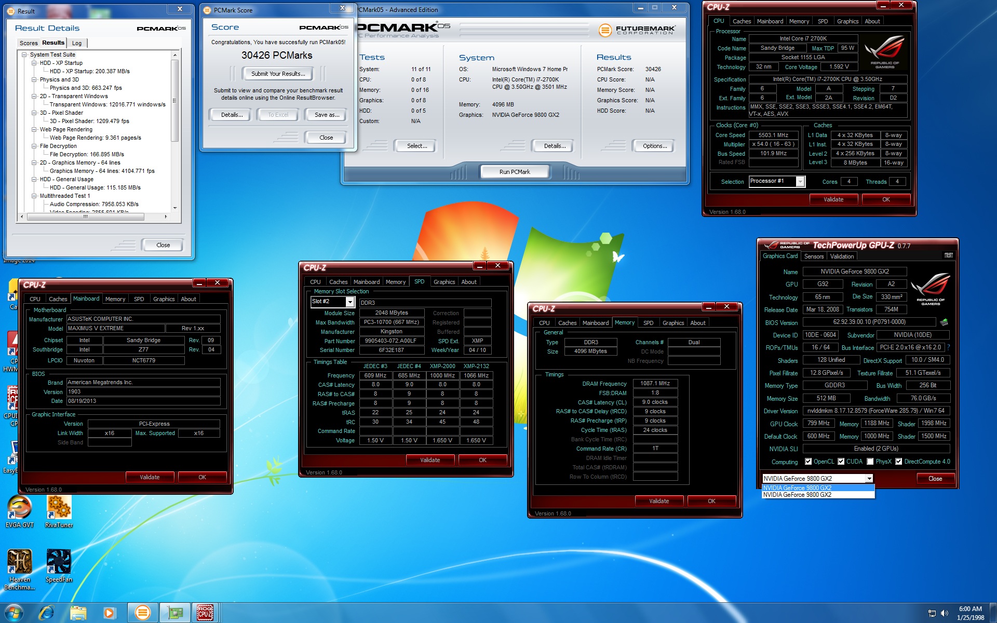The height and width of the screenshot is (623, 997).
Task: Click Select under the Tests section
Action: [417, 146]
